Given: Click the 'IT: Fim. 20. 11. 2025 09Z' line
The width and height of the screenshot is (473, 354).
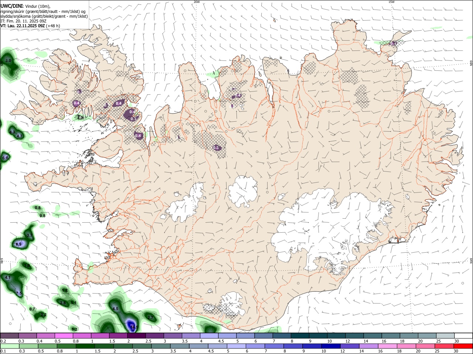Looking at the screenshot, I should click(23, 21).
